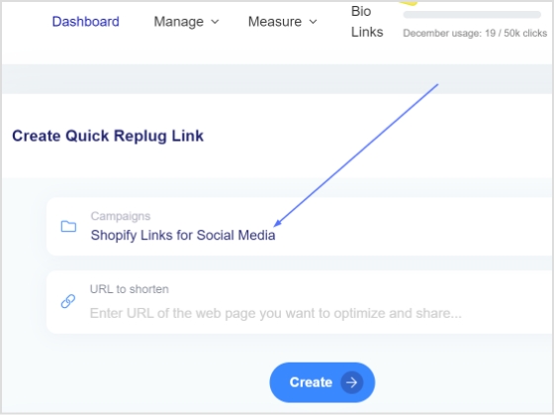Screen dimensions: 554x415
Task: Expand the chevron next to Manage
Action: (x=215, y=22)
